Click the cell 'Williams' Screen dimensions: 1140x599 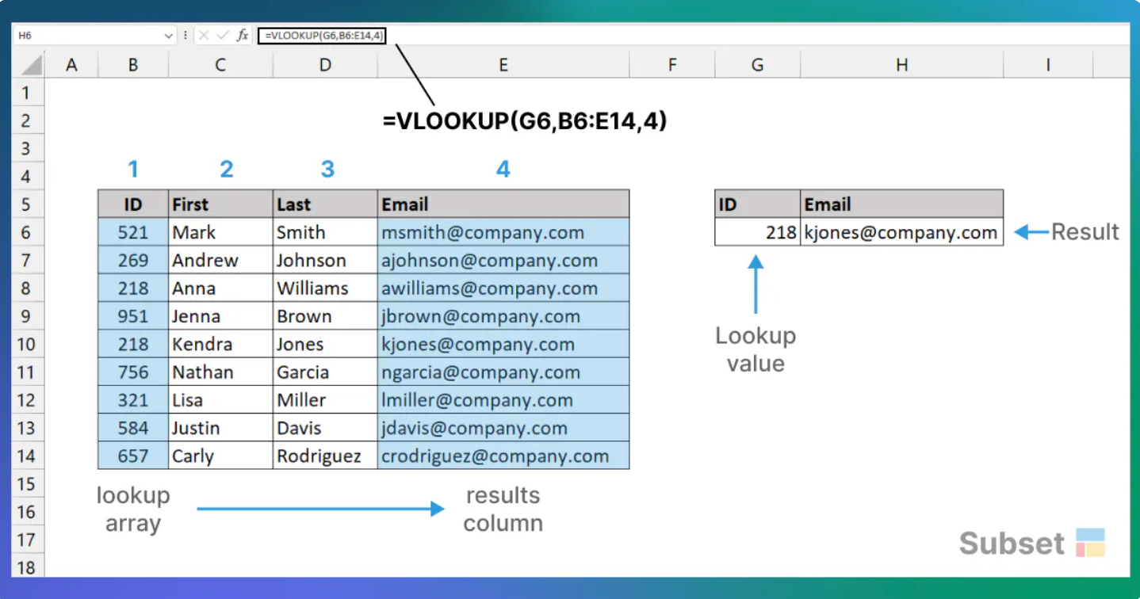coord(325,288)
